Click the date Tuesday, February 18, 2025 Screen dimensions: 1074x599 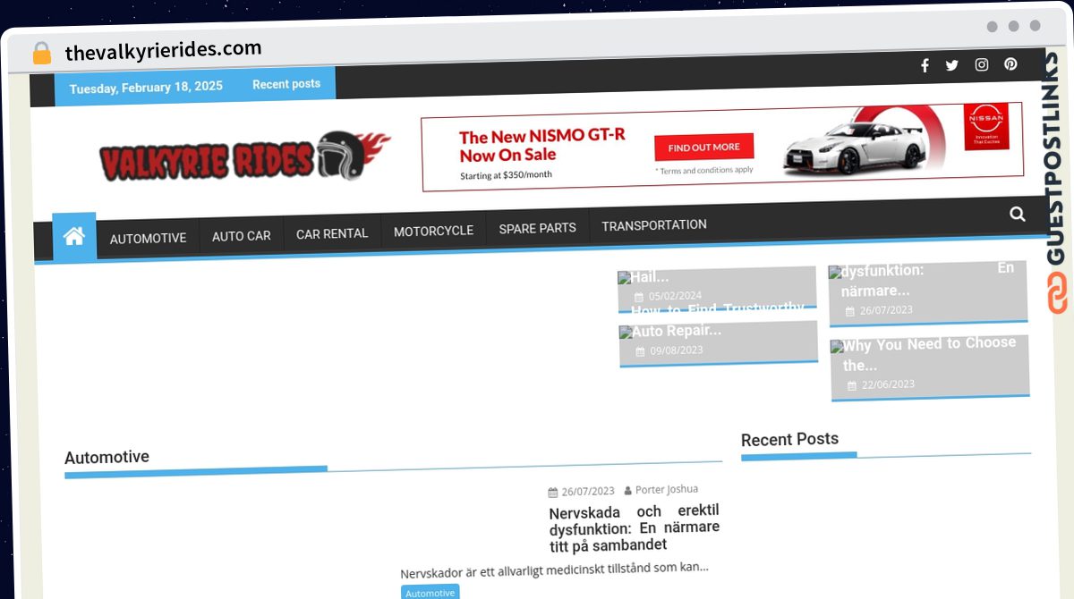tap(146, 88)
